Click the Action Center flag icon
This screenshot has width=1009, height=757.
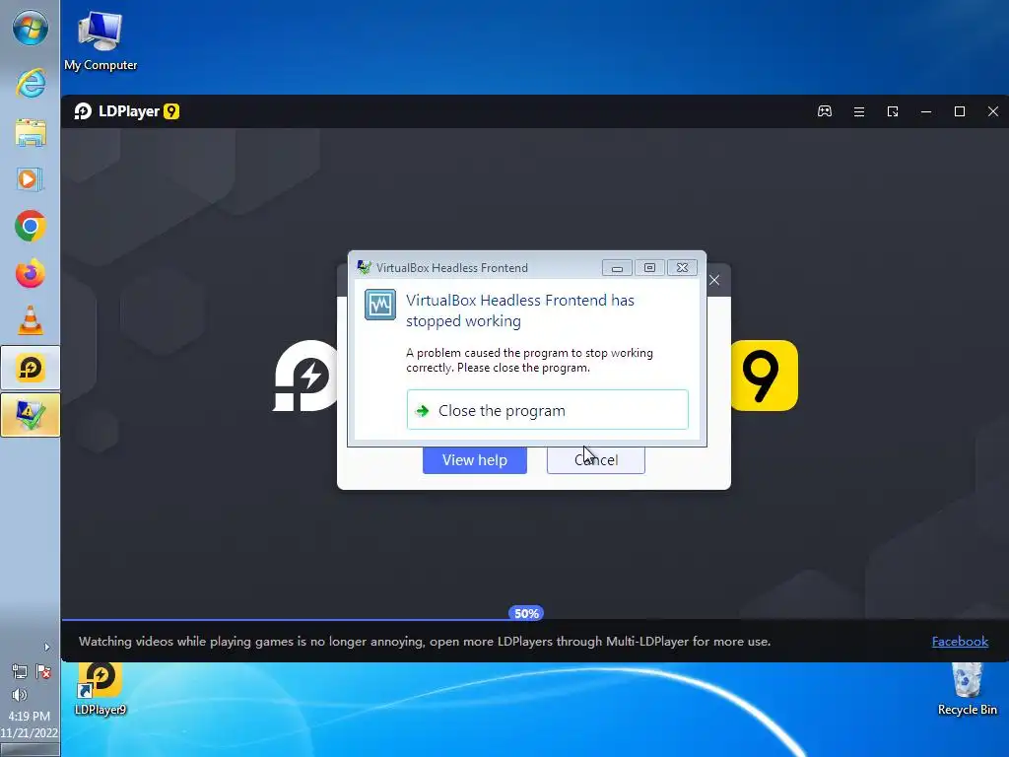[43, 672]
